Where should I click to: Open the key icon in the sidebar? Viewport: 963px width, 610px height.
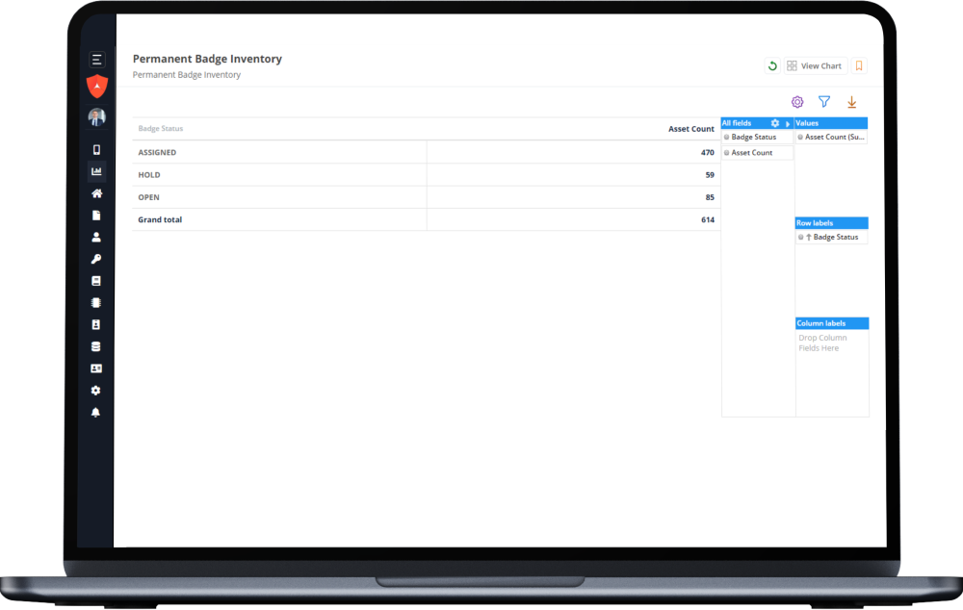click(96, 259)
